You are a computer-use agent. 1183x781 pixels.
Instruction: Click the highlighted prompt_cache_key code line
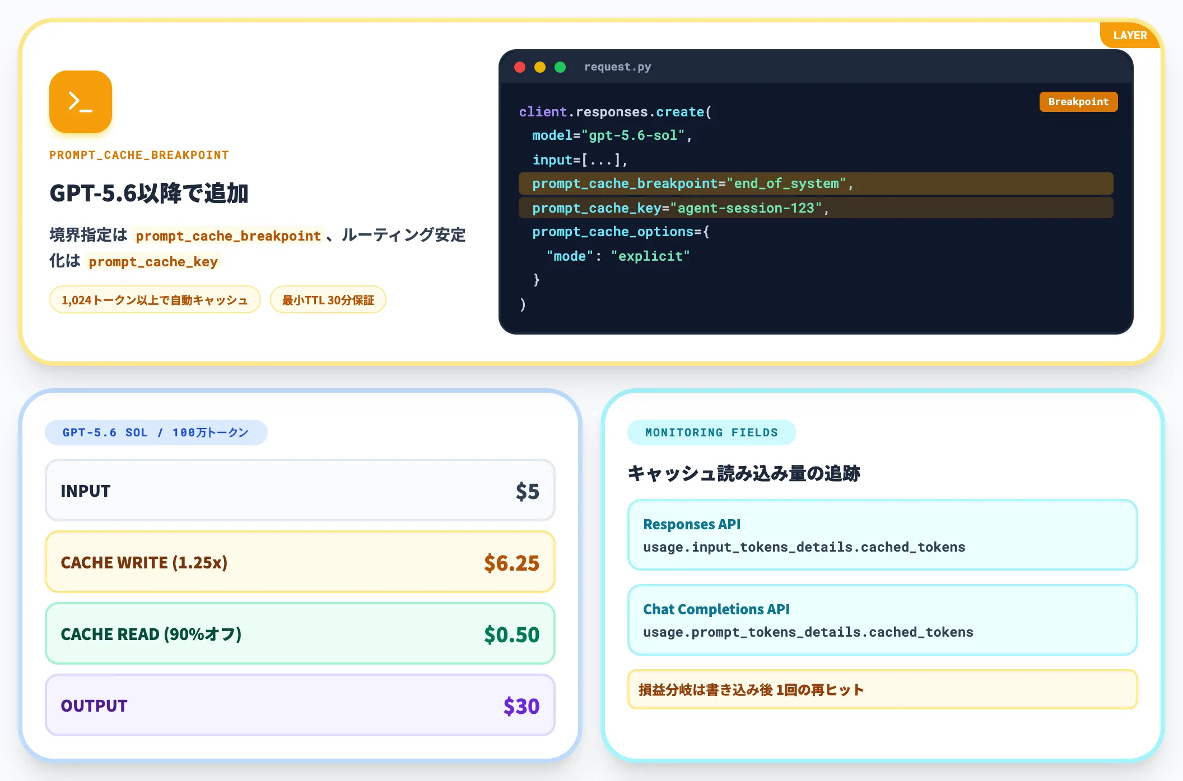tap(816, 208)
